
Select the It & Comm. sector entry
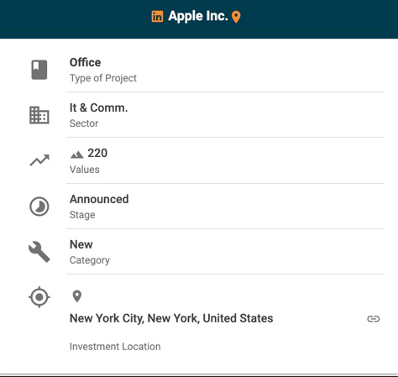pyautogui.click(x=225, y=115)
